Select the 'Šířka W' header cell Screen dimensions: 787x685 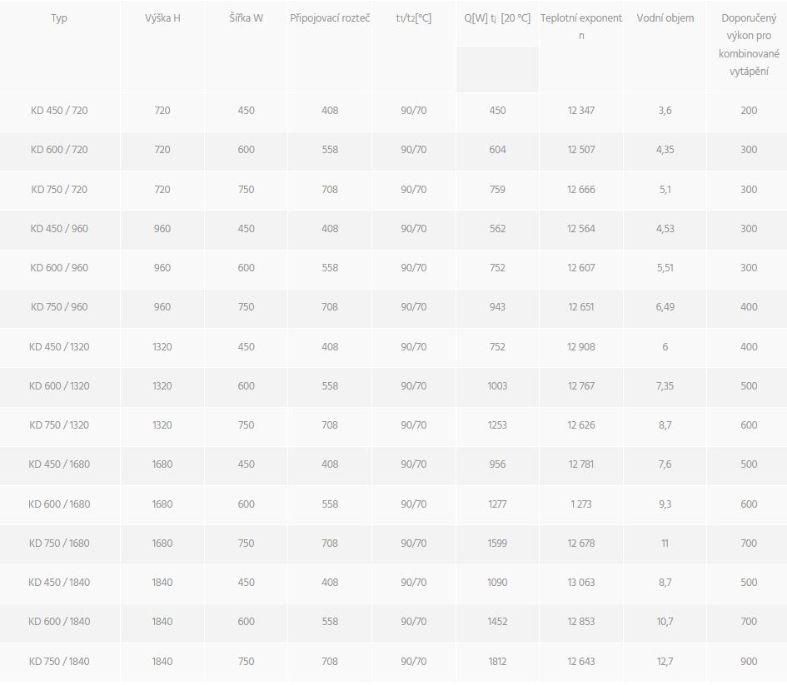(x=246, y=18)
